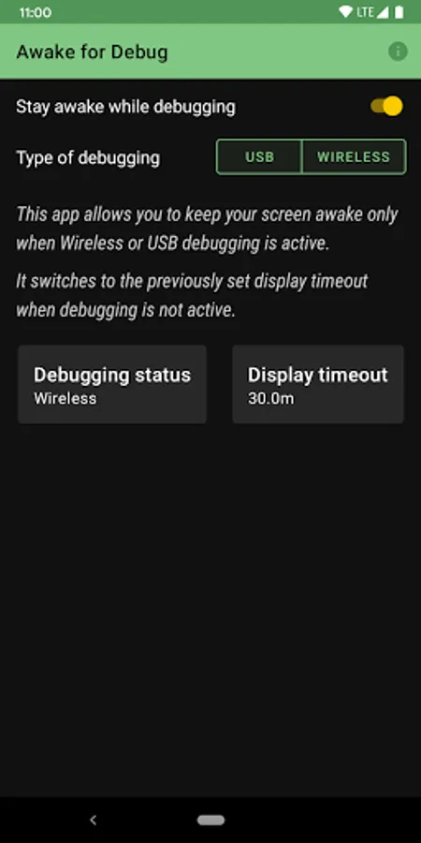Turn off the Stay awake toggle switch

point(386,106)
